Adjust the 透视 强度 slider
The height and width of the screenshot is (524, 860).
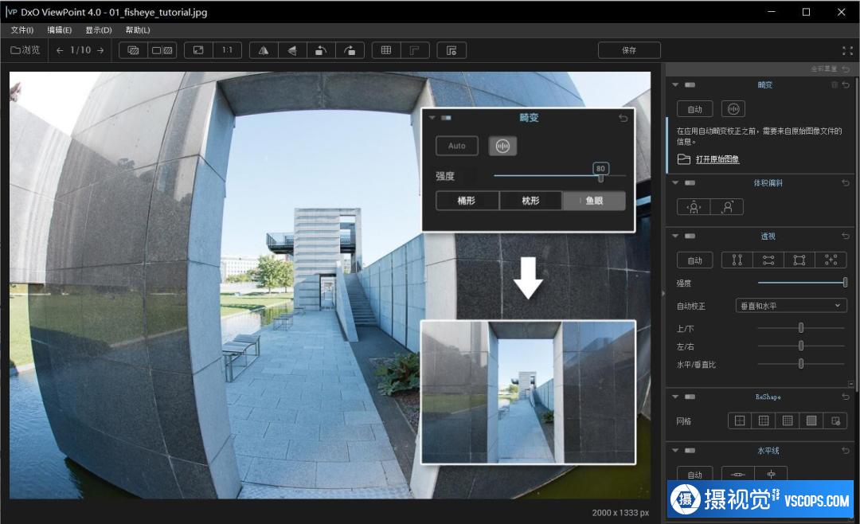click(803, 283)
